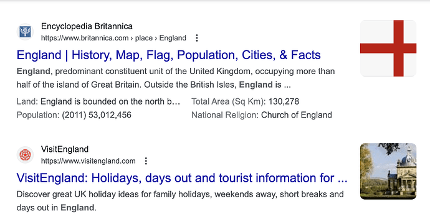430x224 pixels.
Task: Click the truncated England is bounded text
Action: click(110, 101)
